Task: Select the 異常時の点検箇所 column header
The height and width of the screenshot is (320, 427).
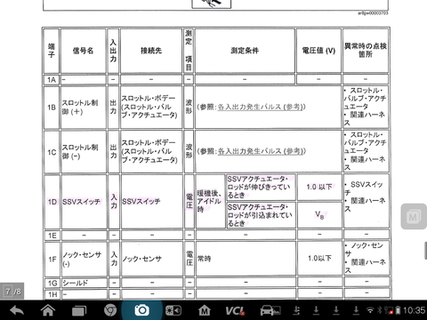Action: point(366,51)
